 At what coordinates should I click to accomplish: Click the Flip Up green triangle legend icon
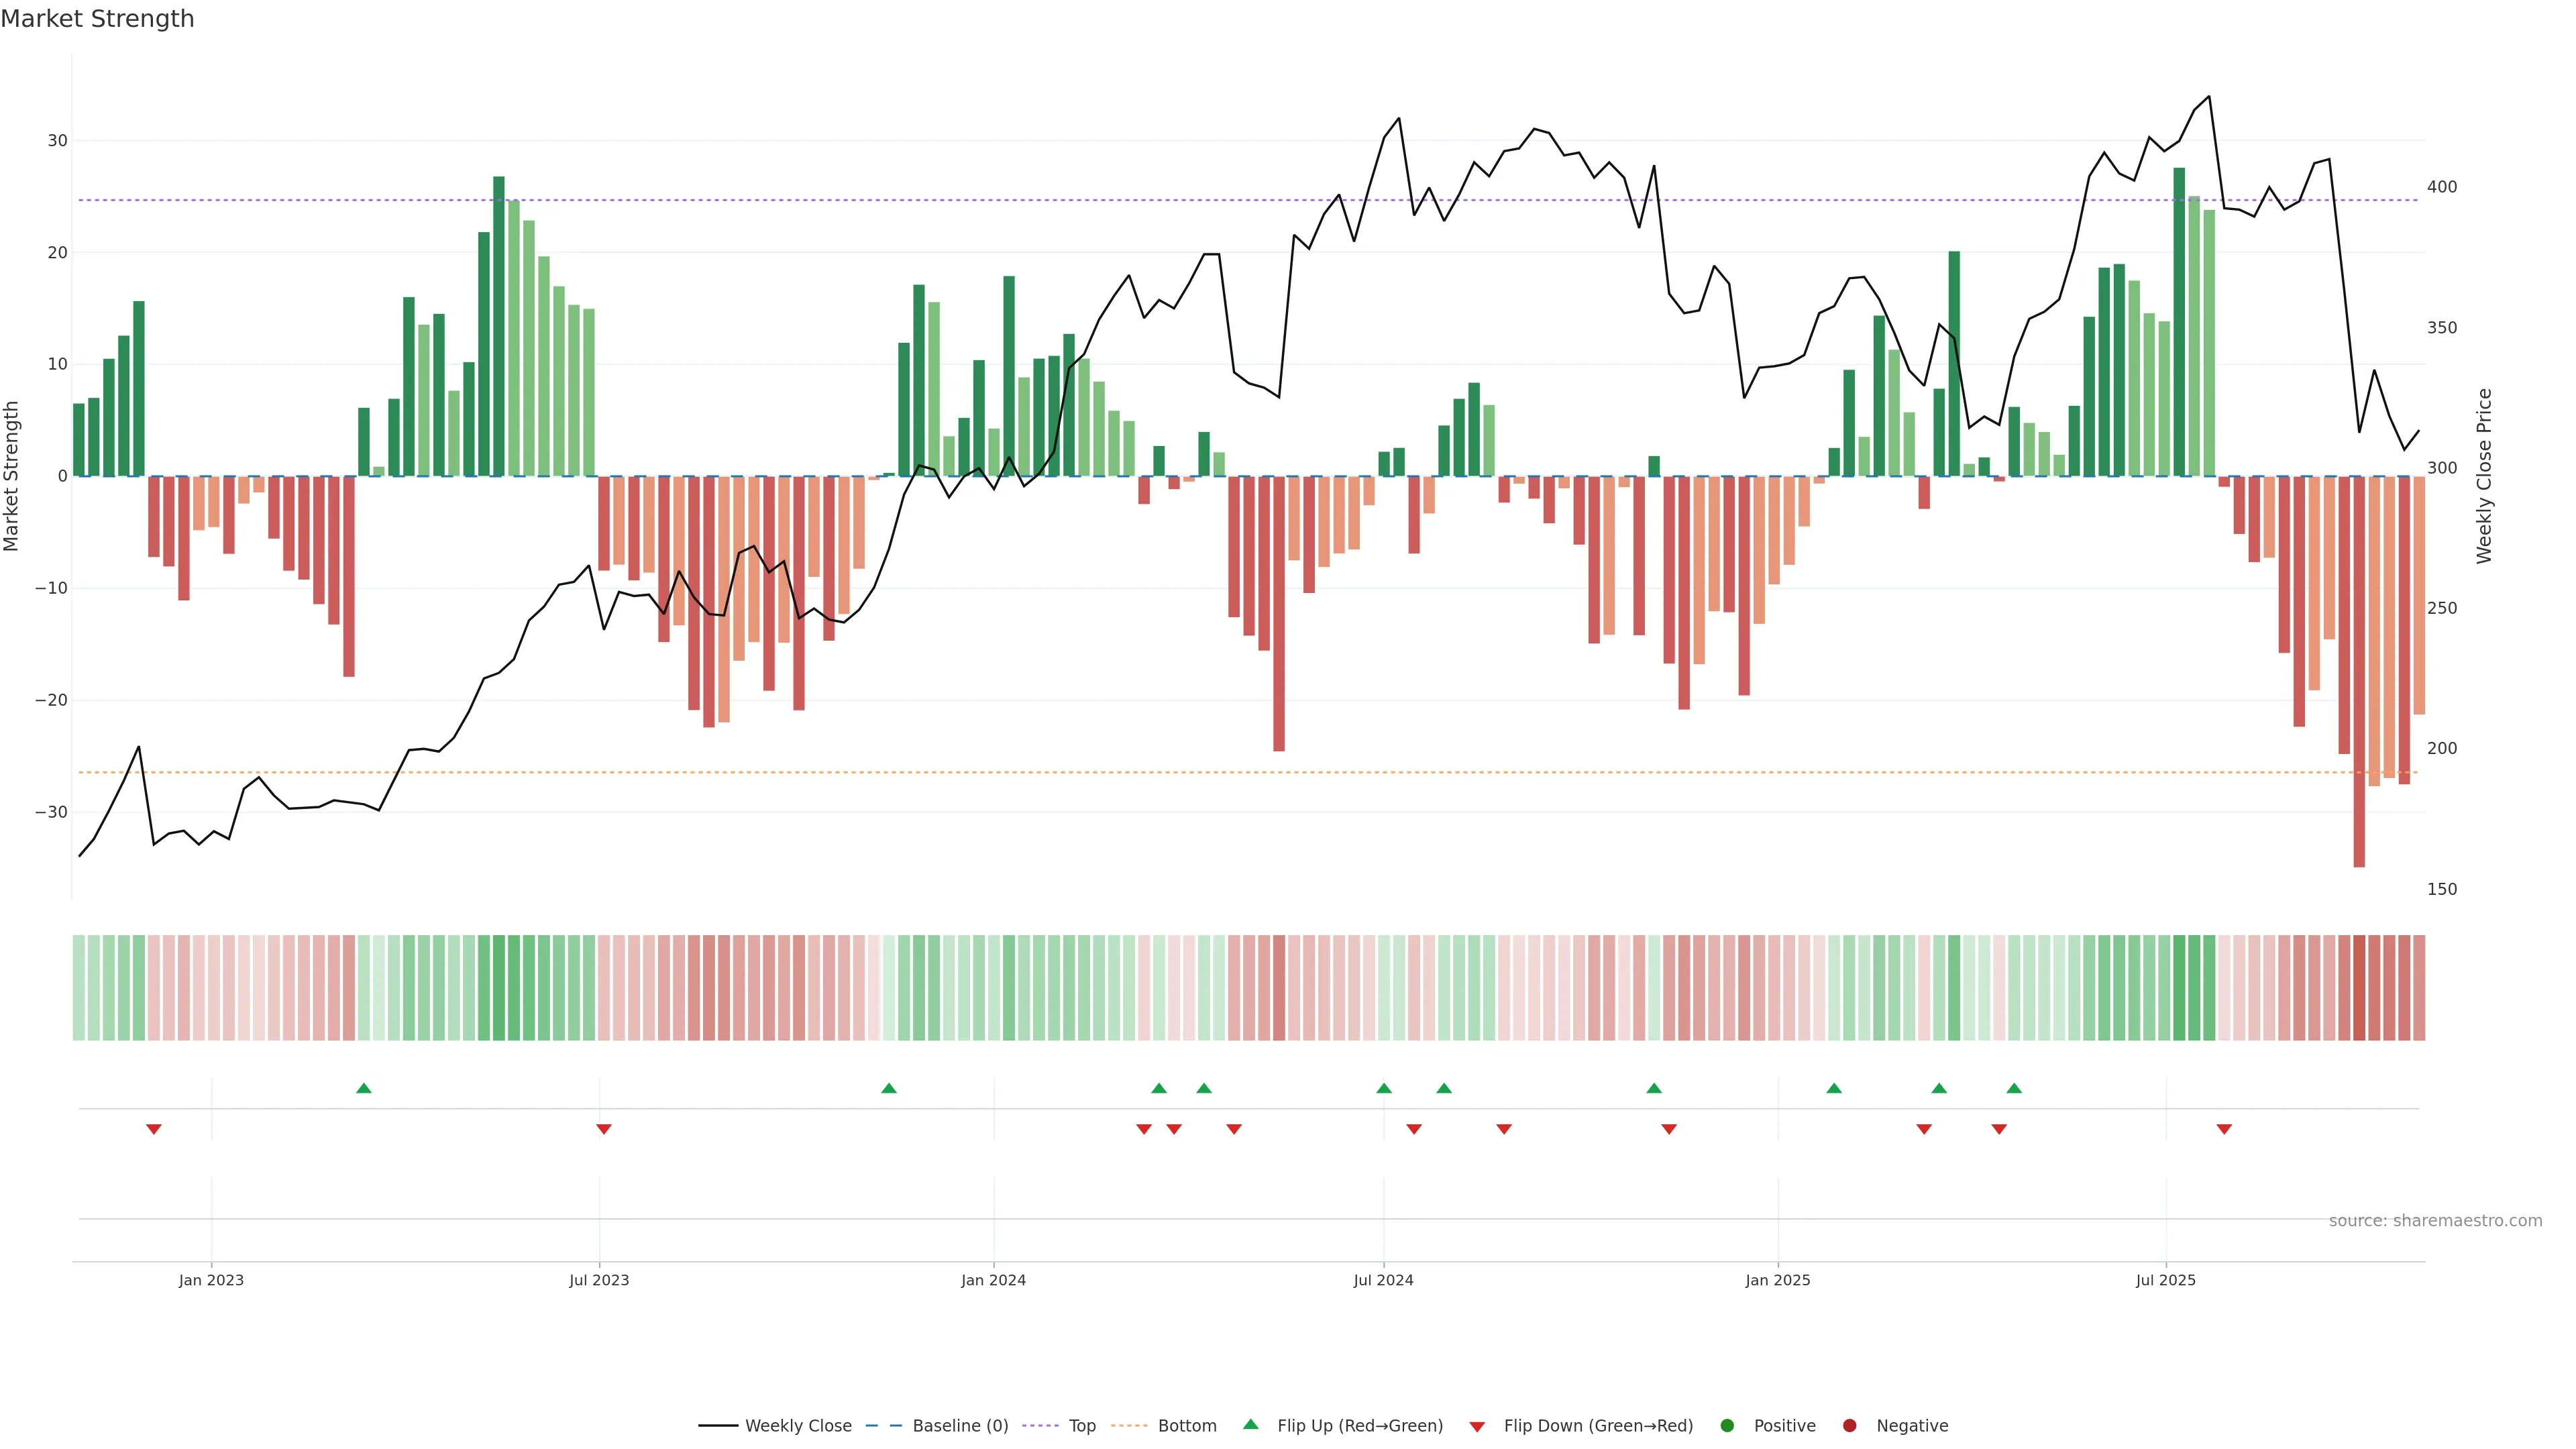(1250, 1424)
